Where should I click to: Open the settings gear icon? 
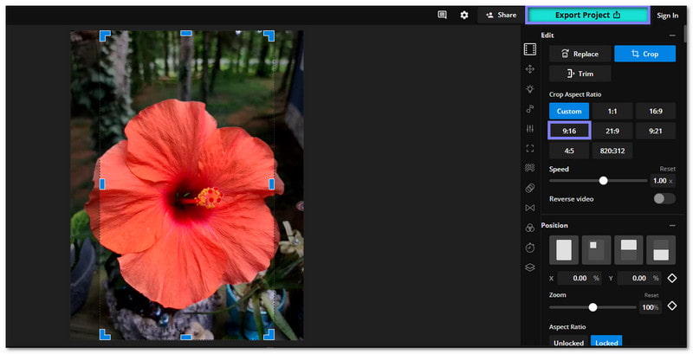(464, 15)
